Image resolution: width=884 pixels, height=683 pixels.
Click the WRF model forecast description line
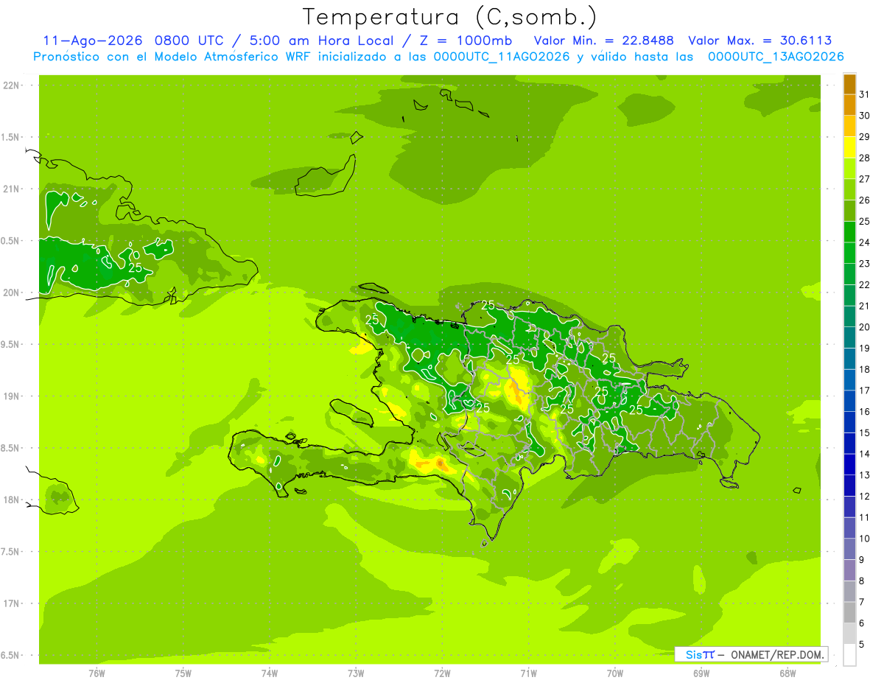tap(438, 57)
